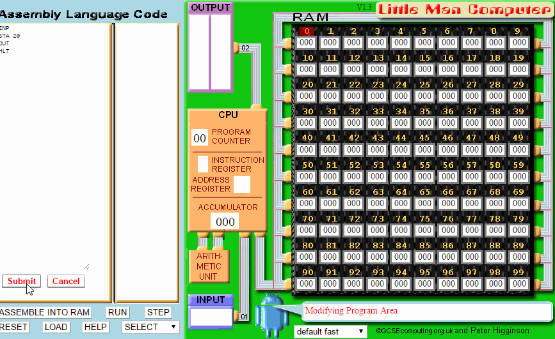Select RAM cell at address 0
This screenshot has width=555, height=339.
click(x=307, y=43)
